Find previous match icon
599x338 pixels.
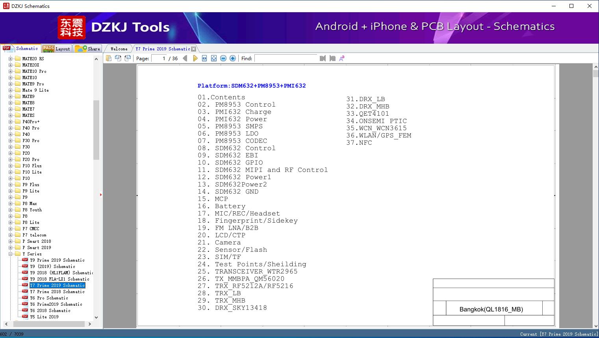[323, 58]
